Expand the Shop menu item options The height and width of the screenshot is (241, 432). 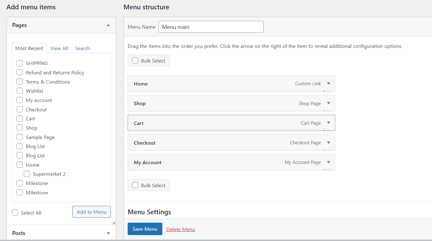coord(328,103)
